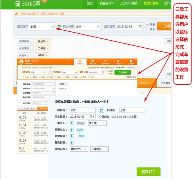Viewport: 193px width, 179px height.
Task: Open 售票时间 in the 360抢票 navigation bar
Action: (150, 3)
